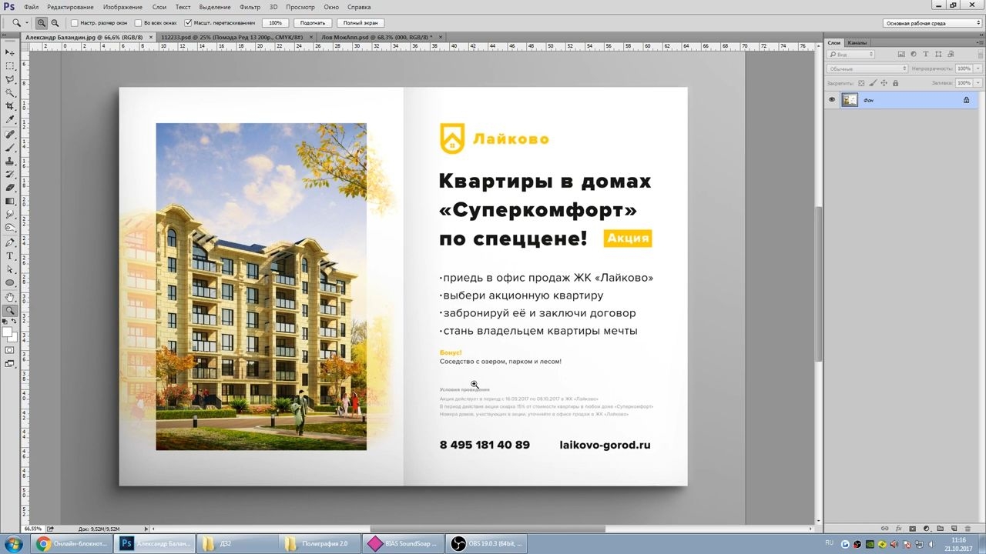Add a layer mask
The image size is (986, 554).
pos(913,529)
